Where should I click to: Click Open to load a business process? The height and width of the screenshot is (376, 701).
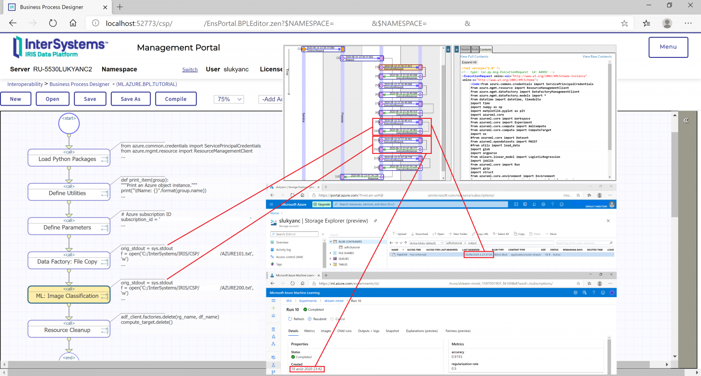[x=53, y=99]
